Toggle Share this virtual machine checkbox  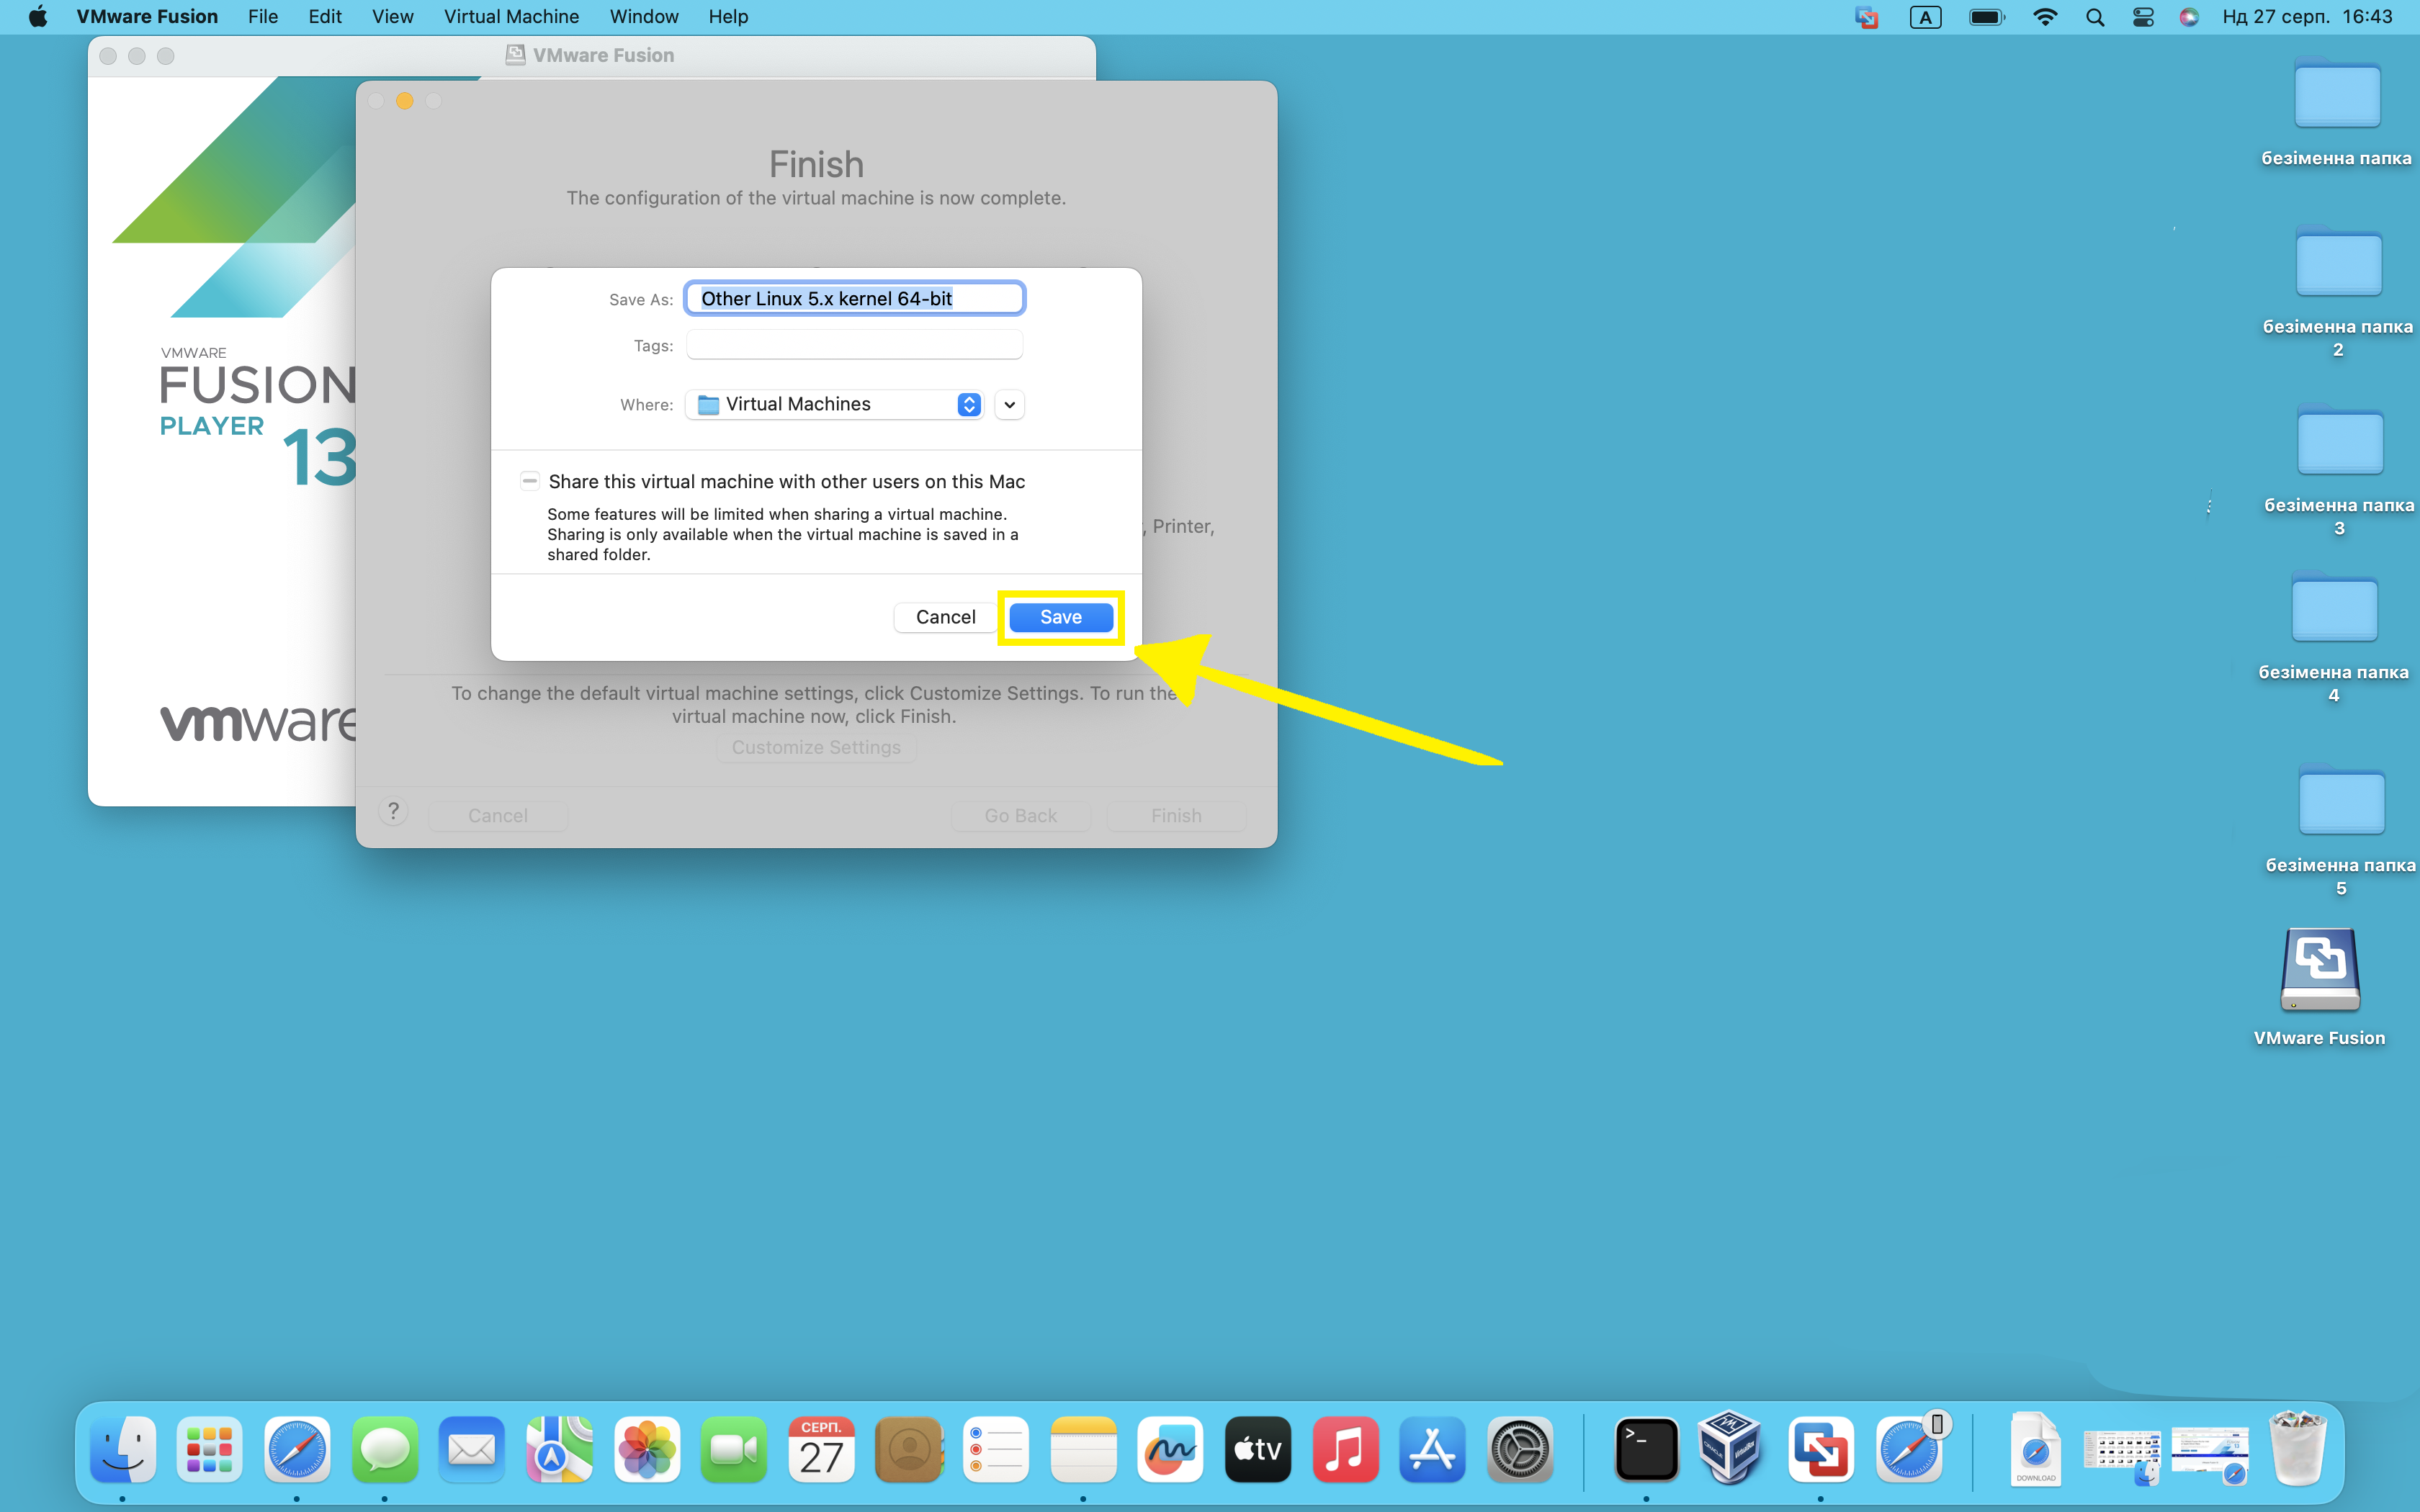pyautogui.click(x=530, y=481)
